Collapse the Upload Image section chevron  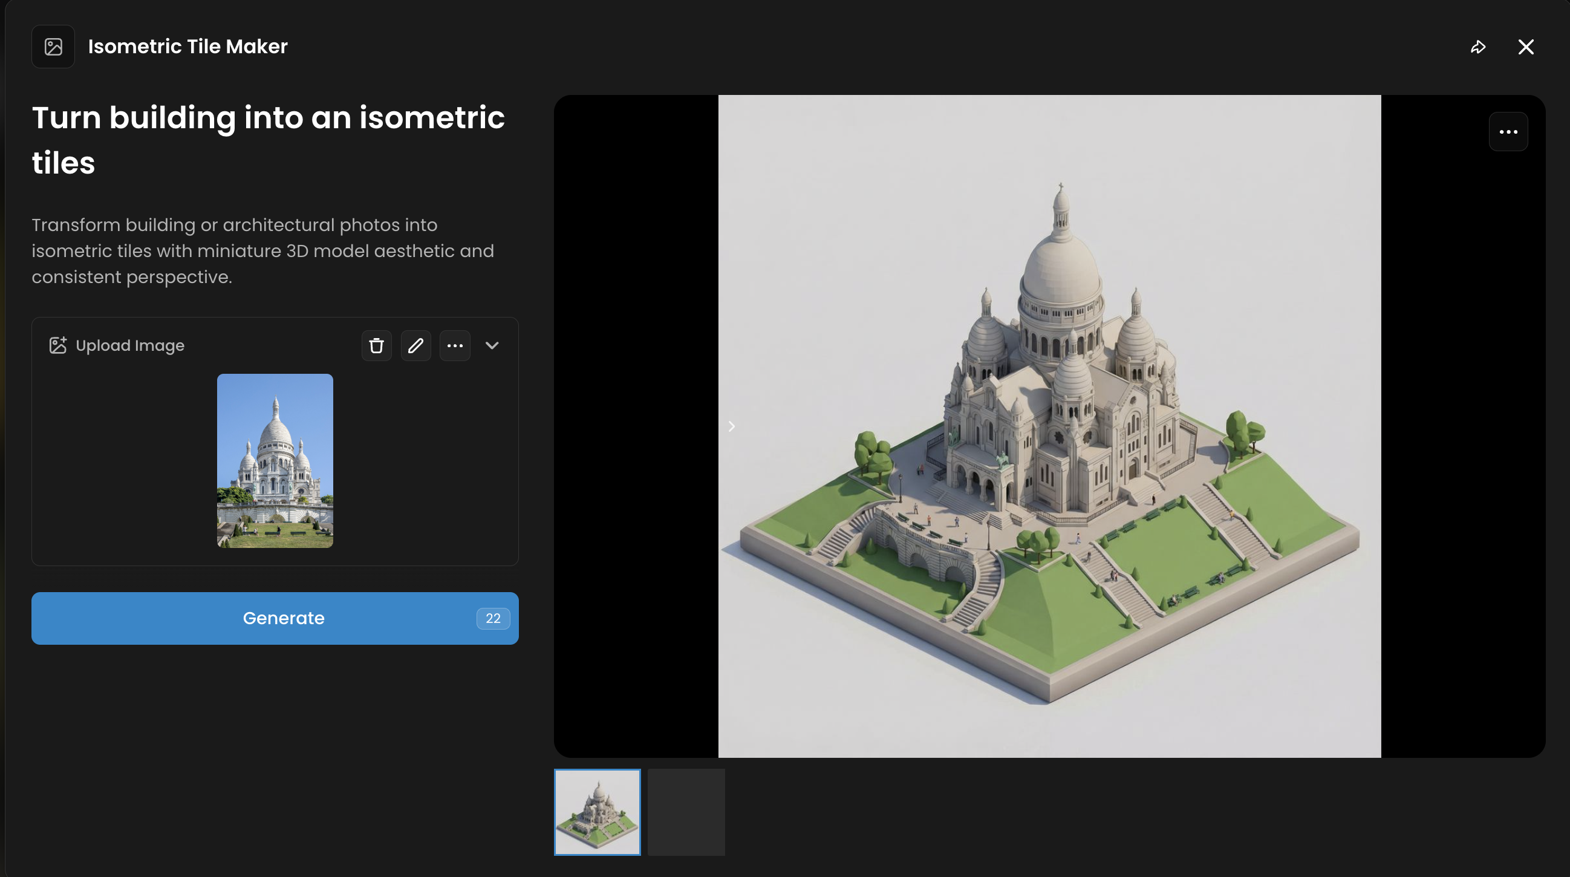click(x=492, y=345)
